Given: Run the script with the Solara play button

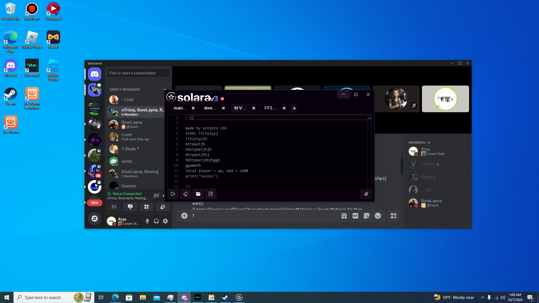Looking at the screenshot, I should click(173, 194).
